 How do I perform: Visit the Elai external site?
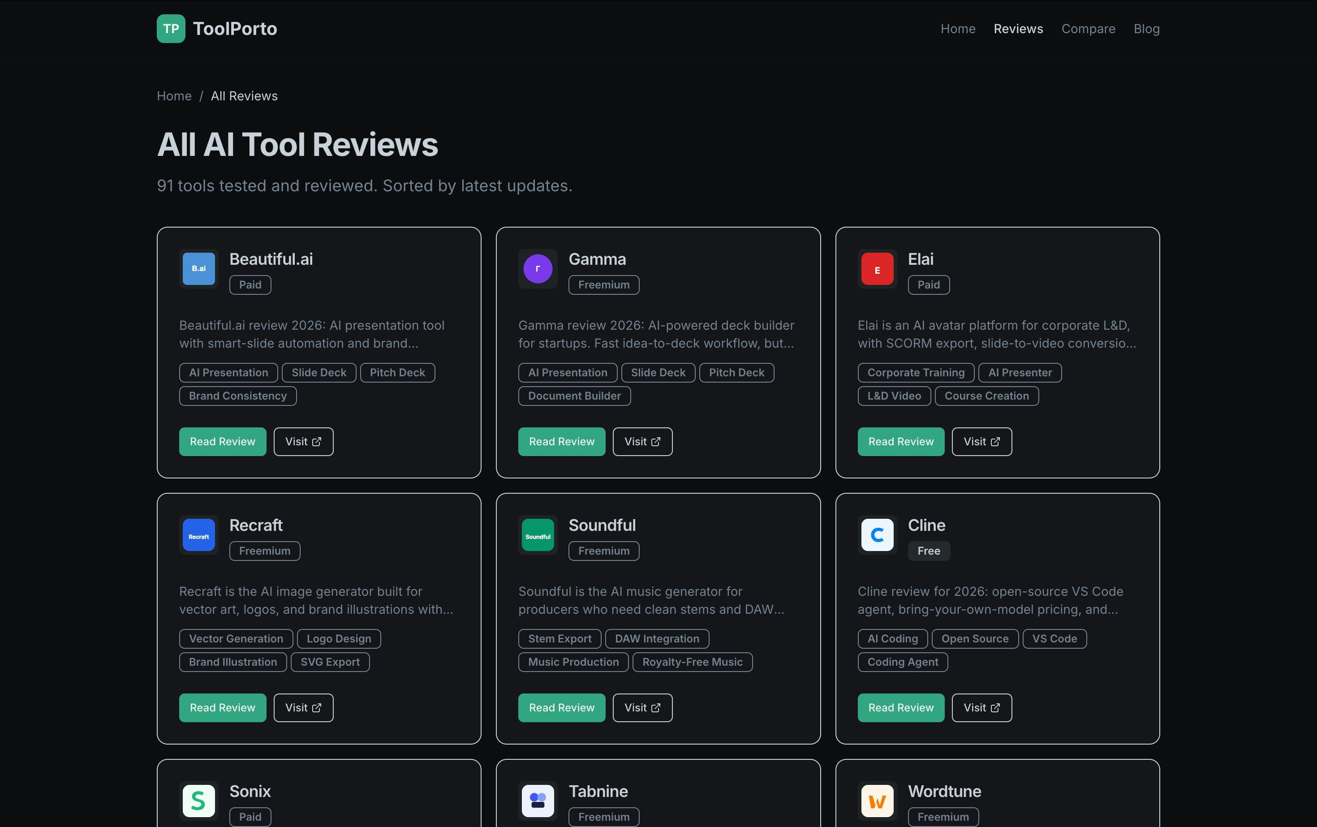(982, 441)
